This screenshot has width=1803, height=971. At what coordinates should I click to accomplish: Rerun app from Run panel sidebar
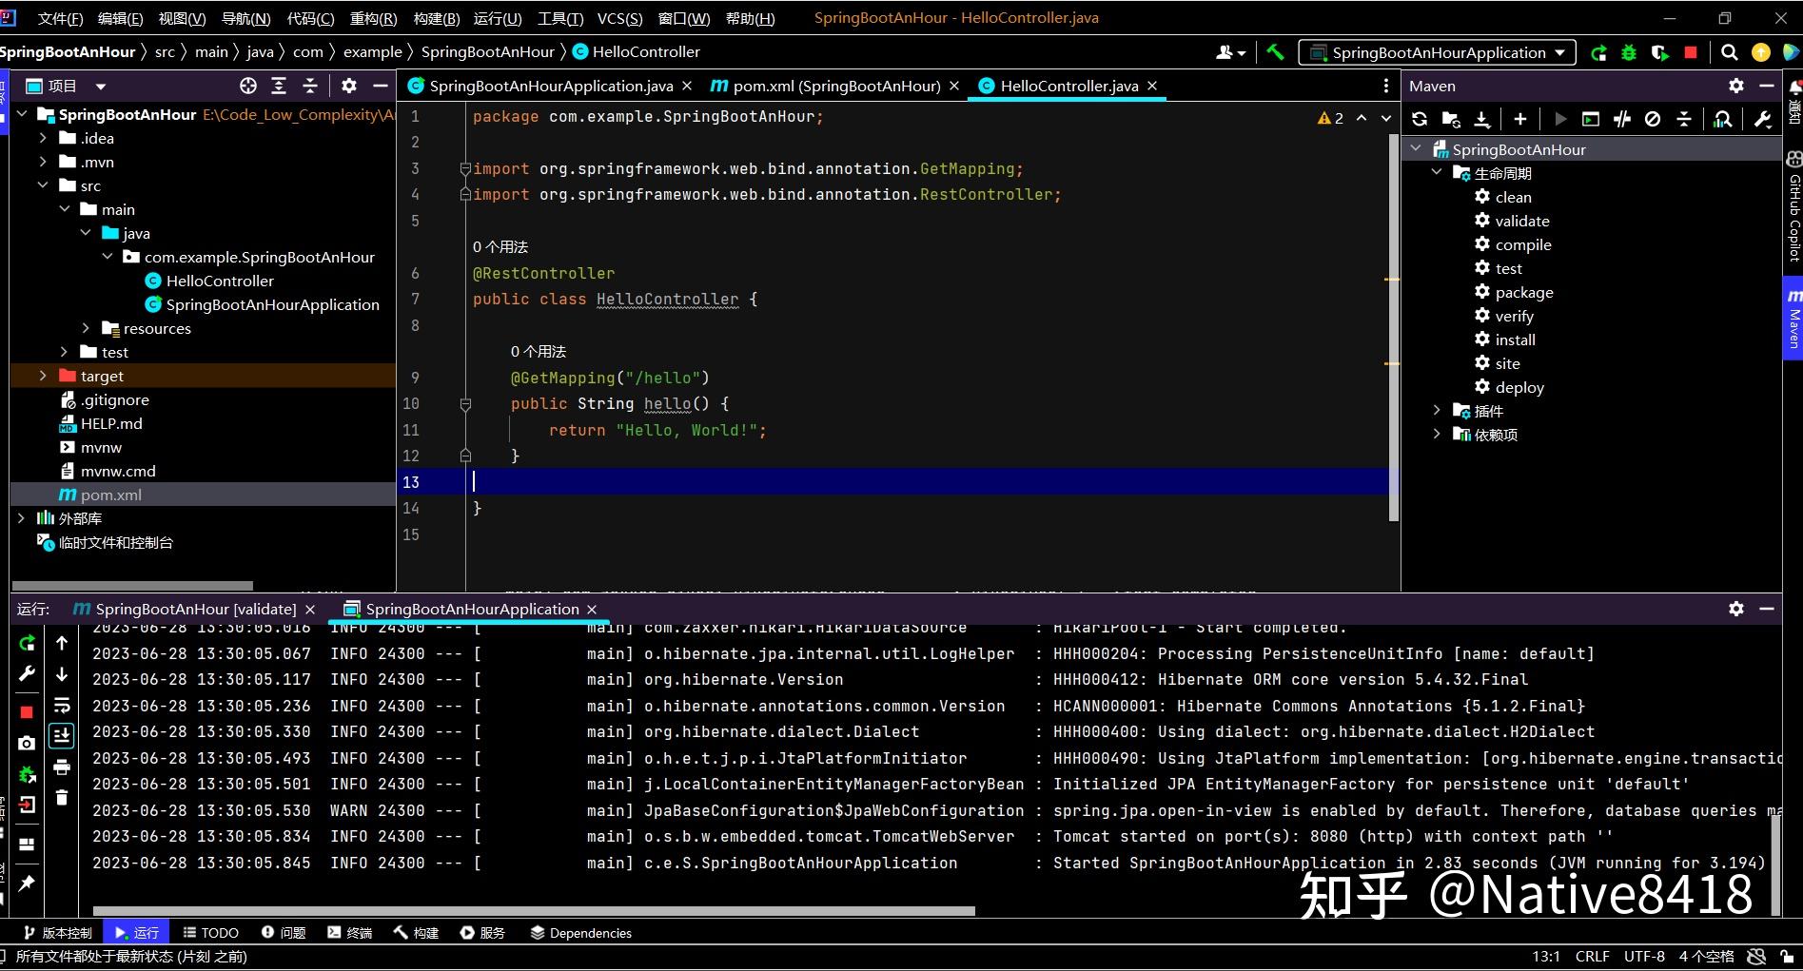click(27, 644)
